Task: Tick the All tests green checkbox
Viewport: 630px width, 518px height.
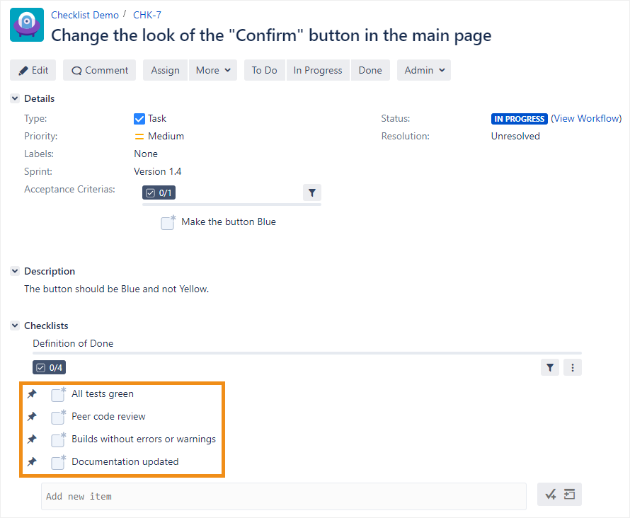Action: (x=58, y=395)
